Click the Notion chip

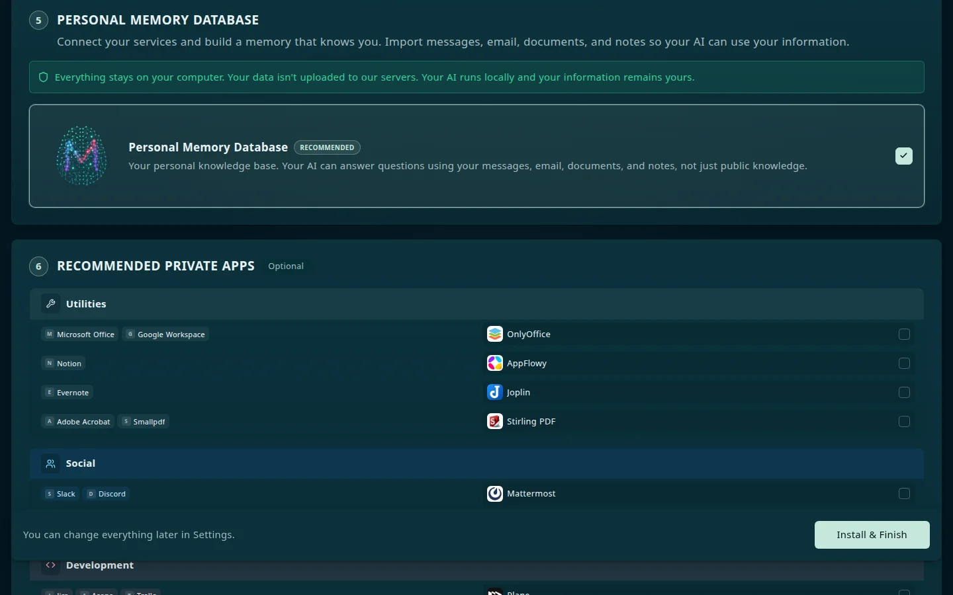(x=64, y=364)
